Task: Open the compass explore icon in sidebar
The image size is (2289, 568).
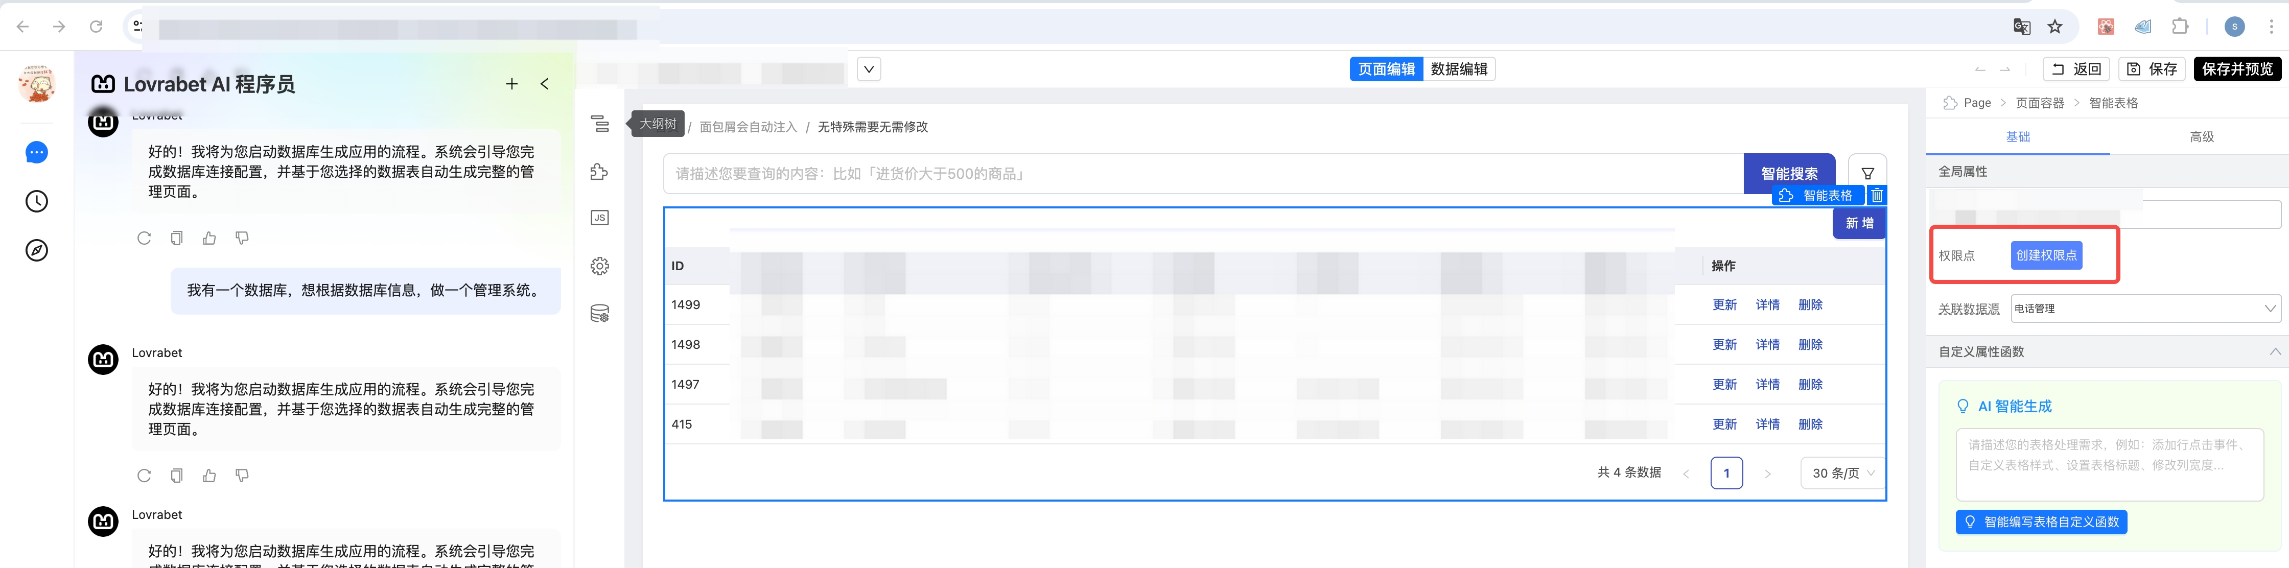Action: (36, 251)
